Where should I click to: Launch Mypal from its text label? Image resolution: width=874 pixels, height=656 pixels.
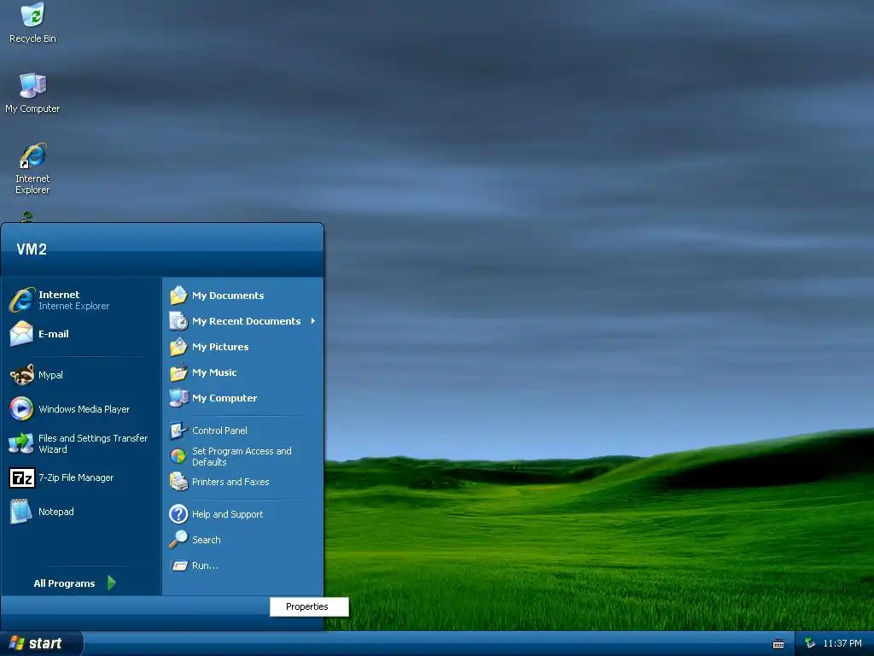(x=50, y=375)
